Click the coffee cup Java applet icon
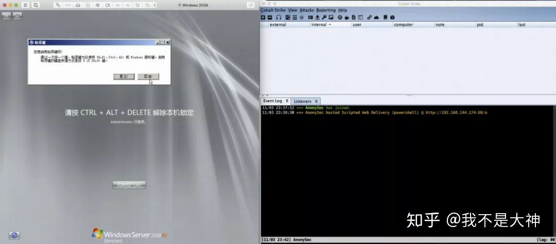 click(x=347, y=18)
